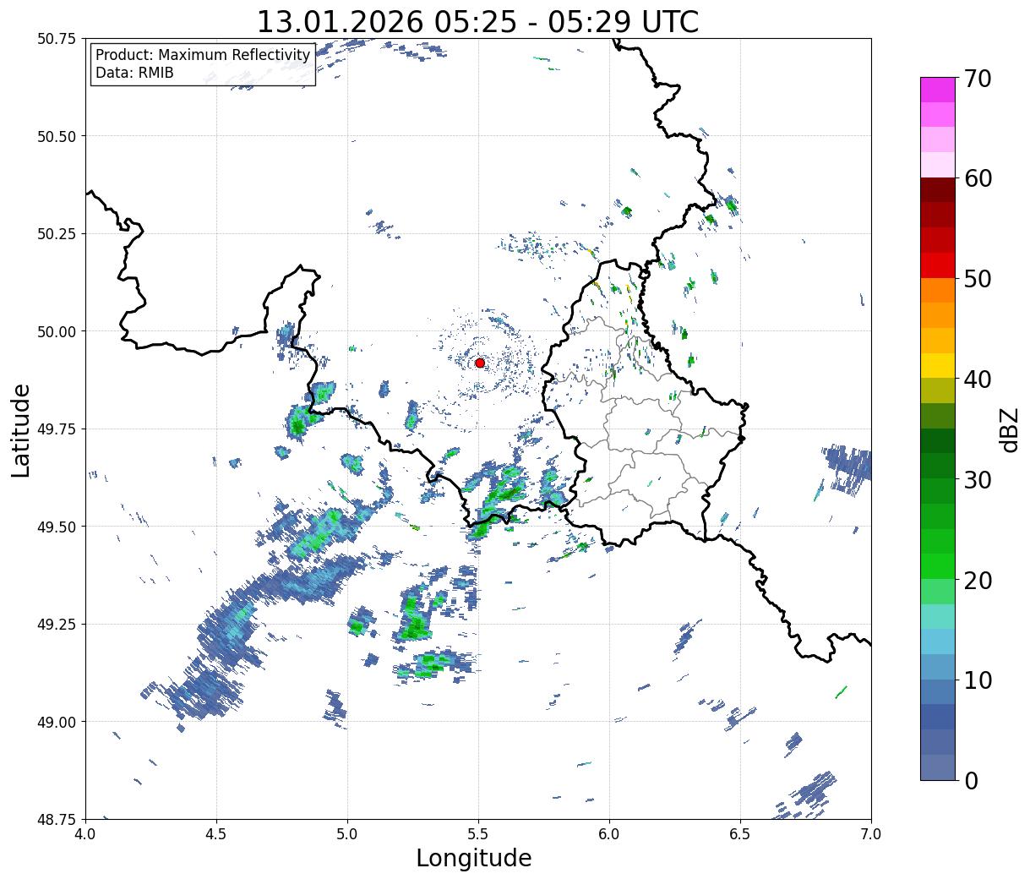Click the colorbar tick label 30
The image size is (1030, 879).
point(977,479)
